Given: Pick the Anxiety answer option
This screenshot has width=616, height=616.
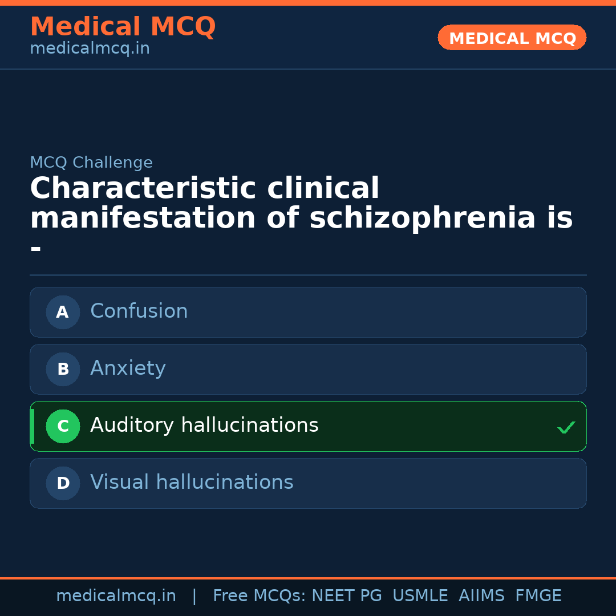Looking at the screenshot, I should point(128,368).
